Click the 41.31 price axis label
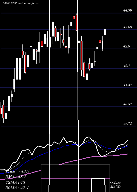This screenshot has height=192, width=137. pos(128,85)
